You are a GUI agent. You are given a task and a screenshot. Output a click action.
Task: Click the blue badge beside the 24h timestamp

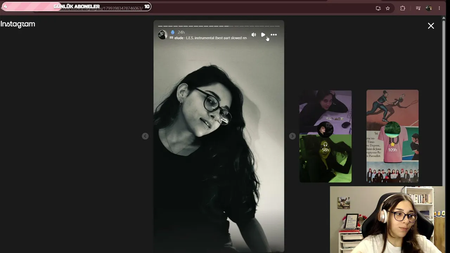click(173, 32)
